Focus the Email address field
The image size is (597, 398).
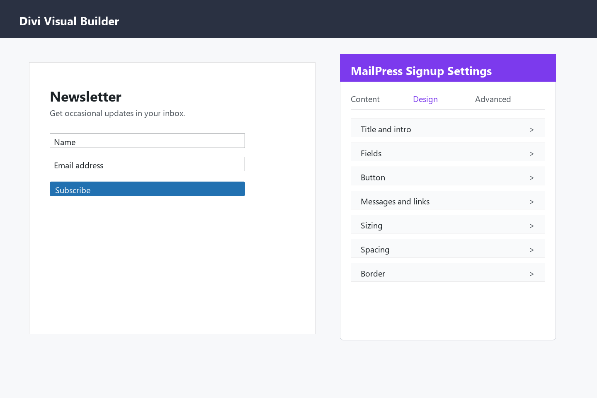[x=147, y=164]
